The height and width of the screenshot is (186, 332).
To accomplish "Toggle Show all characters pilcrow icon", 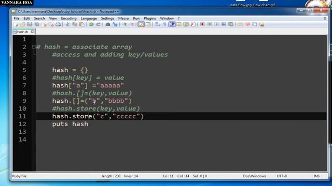I will point(165,24).
